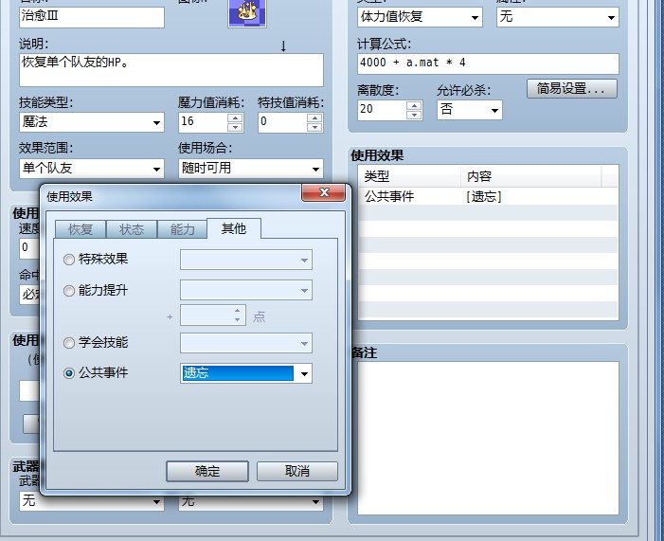Click the 取消 button
Screen dimensions: 664x541
[297, 471]
